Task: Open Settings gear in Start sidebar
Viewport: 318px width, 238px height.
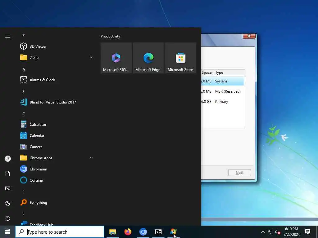Action: pyautogui.click(x=8, y=203)
